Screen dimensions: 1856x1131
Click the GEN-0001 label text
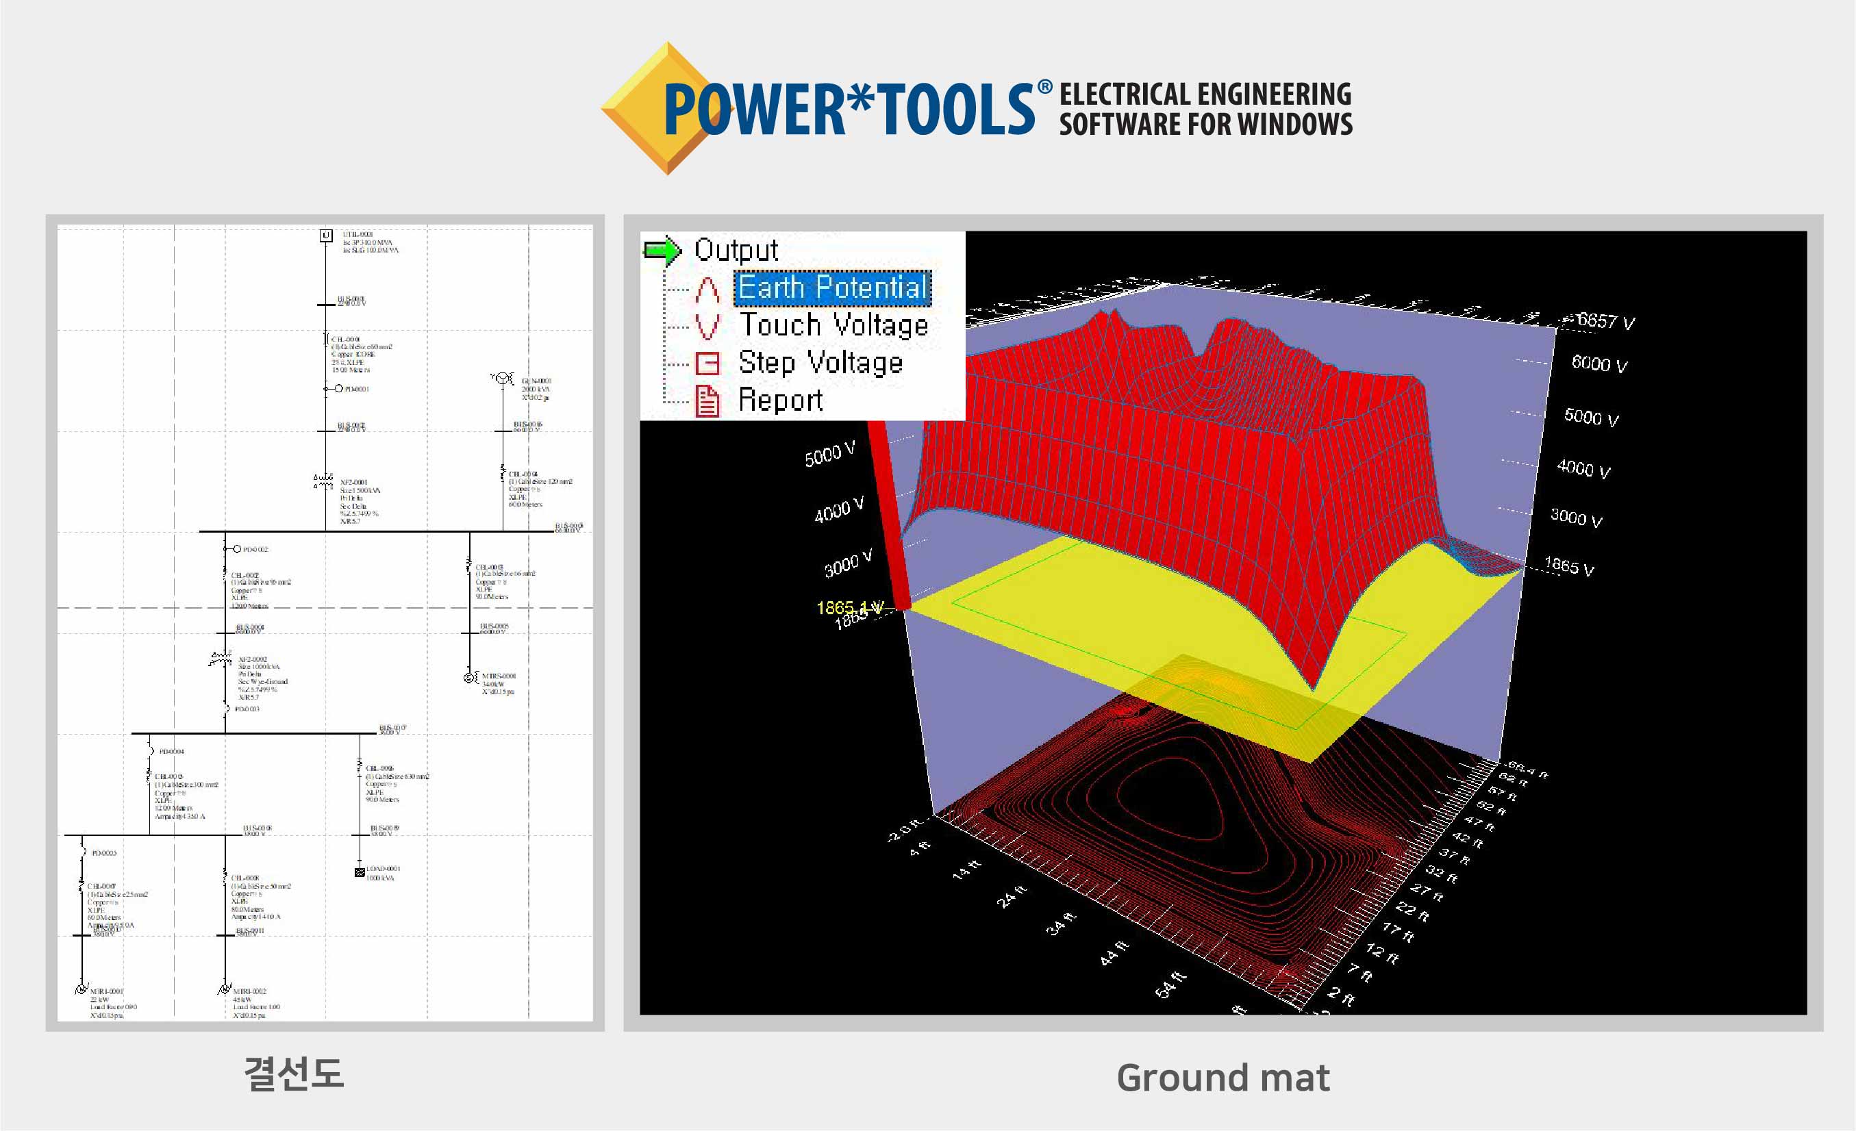click(x=537, y=381)
